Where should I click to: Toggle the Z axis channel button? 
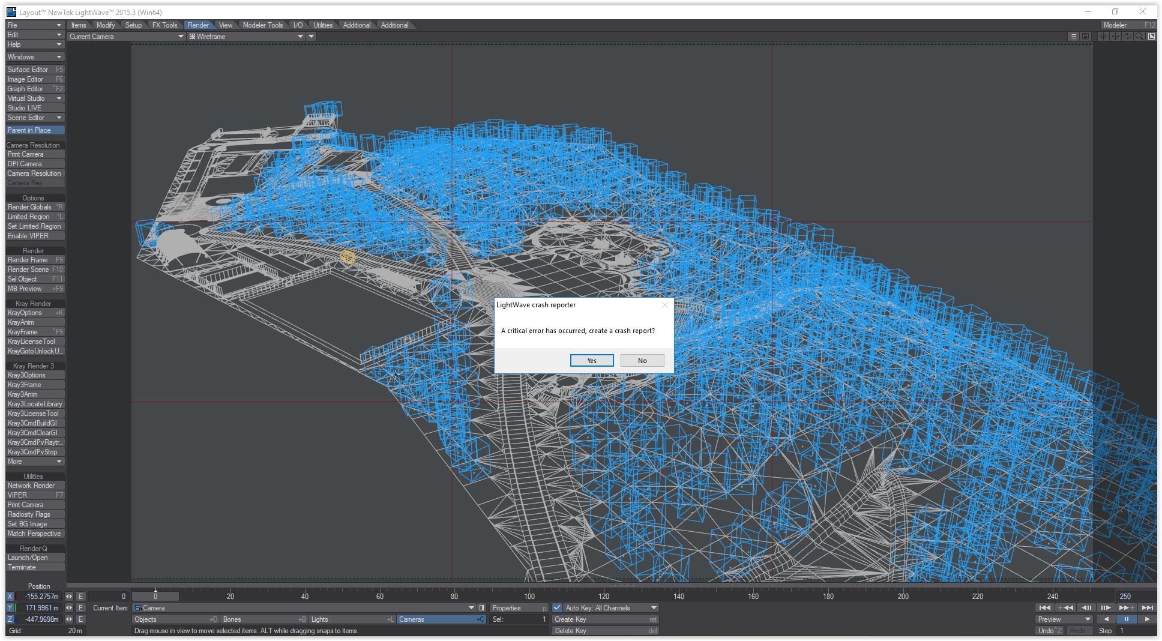click(x=10, y=619)
